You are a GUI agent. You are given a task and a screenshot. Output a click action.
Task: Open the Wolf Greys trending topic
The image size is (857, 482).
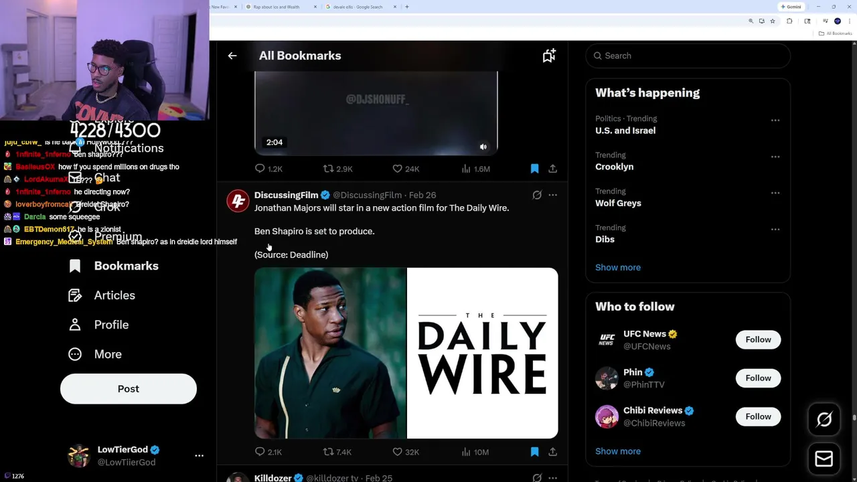[x=618, y=203]
